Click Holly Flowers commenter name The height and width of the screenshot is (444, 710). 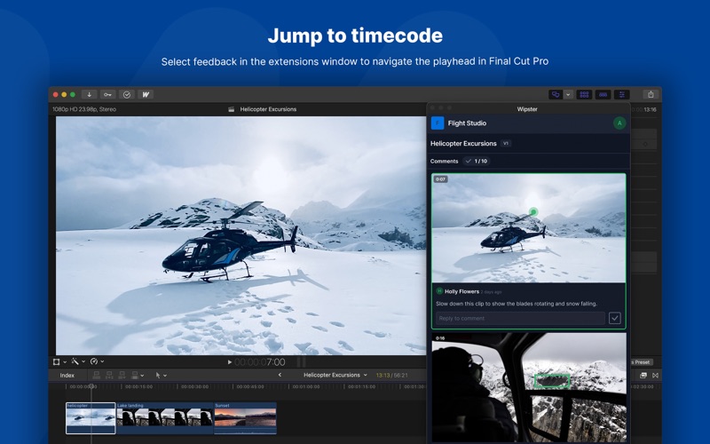point(461,291)
